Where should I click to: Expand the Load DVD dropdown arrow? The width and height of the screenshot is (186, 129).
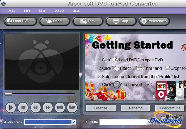pyautogui.click(x=33, y=21)
